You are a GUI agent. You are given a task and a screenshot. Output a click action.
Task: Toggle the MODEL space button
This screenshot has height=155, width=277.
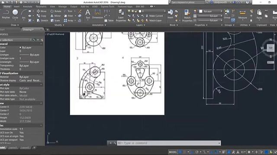point(173,152)
